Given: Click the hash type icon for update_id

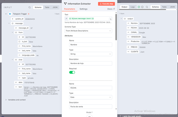Looking at the screenshot, I should pyautogui.click(x=12, y=19).
